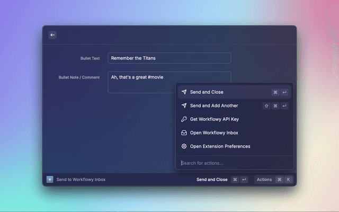Image resolution: width=339 pixels, height=212 pixels.
Task: Choose Open Workflowy Inbox from the action list
Action: click(x=214, y=132)
